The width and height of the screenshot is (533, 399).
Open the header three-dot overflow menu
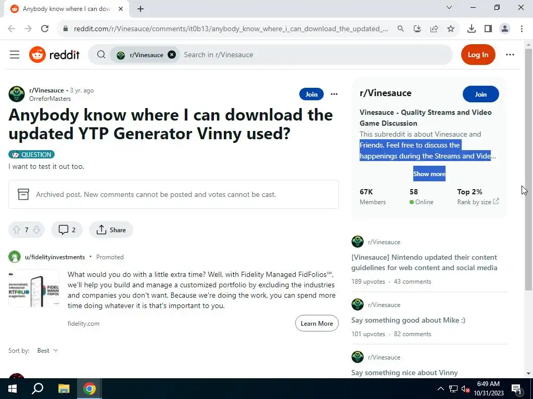click(510, 55)
